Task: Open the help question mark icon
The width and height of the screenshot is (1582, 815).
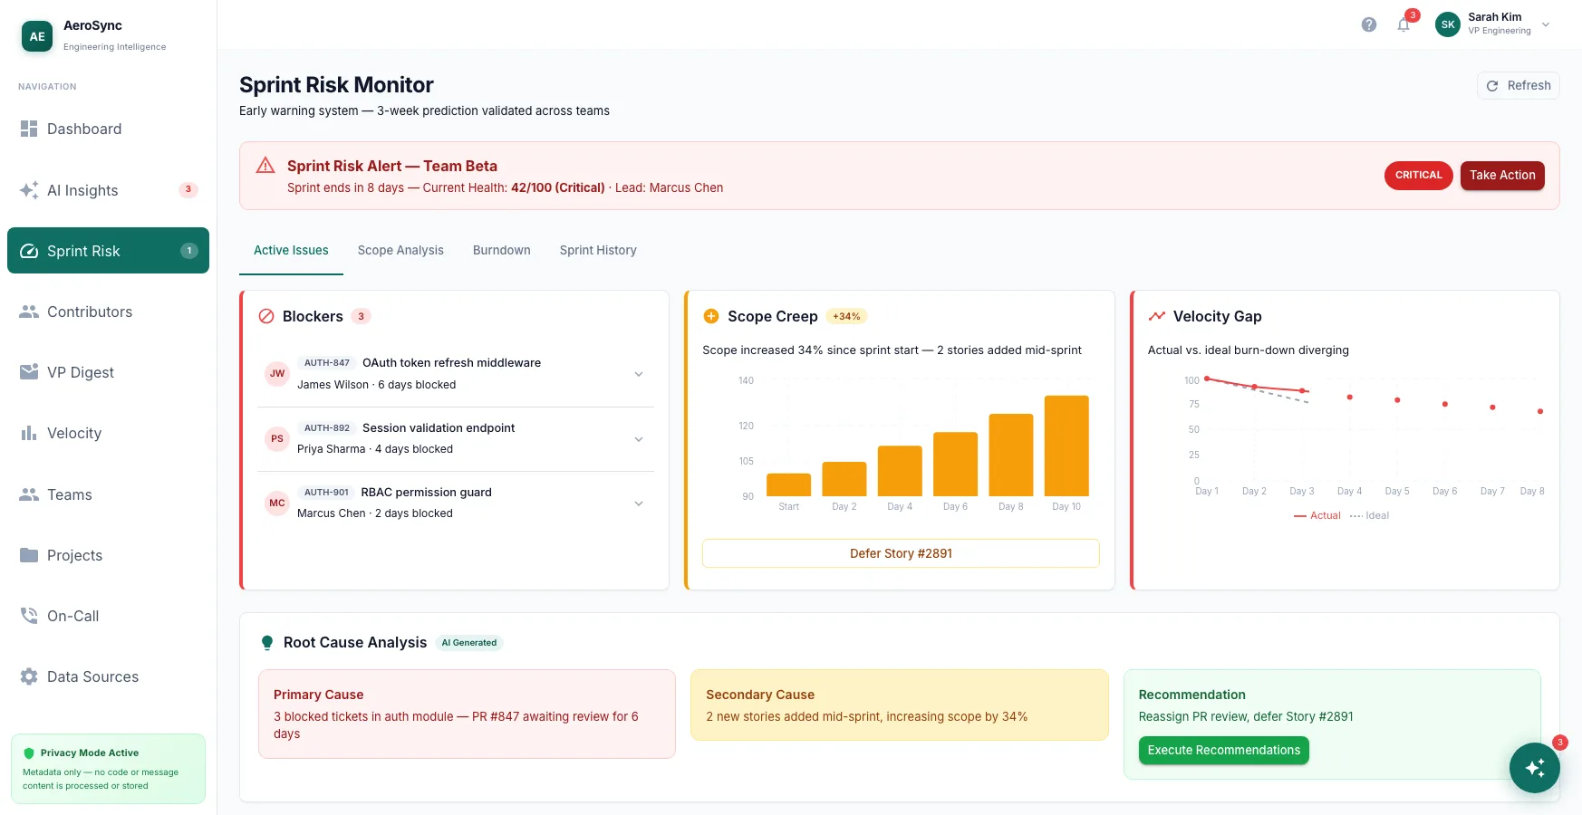Action: 1368,24
